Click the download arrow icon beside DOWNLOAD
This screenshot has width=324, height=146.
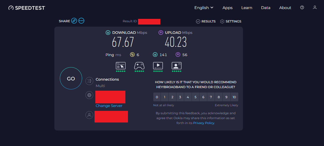click(108, 33)
